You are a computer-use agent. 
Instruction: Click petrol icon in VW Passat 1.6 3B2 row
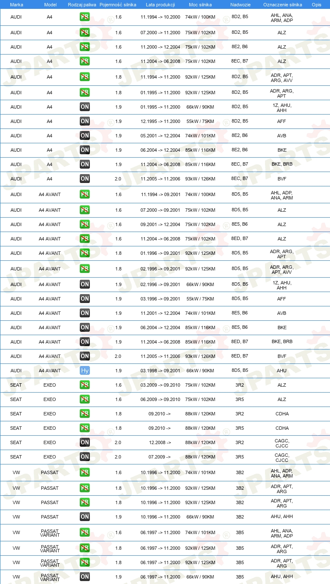(x=85, y=472)
